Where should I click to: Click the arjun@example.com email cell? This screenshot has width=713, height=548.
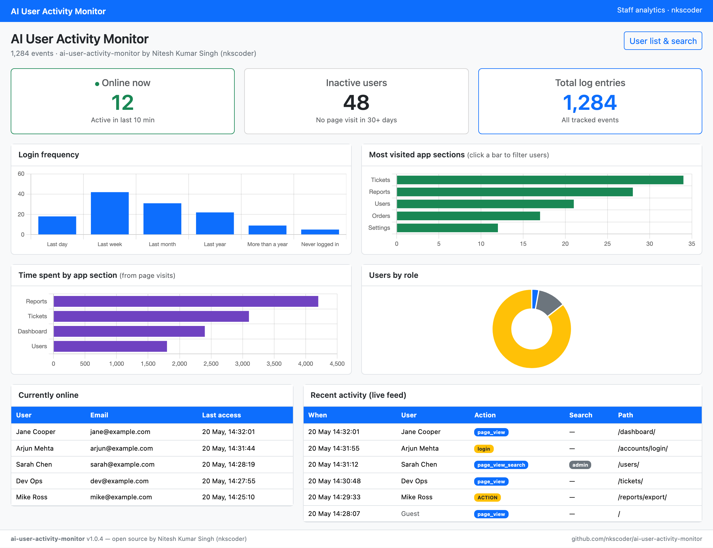point(122,448)
